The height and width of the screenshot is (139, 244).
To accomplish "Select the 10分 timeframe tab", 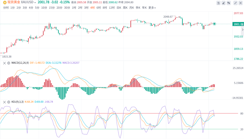I will point(44,8).
